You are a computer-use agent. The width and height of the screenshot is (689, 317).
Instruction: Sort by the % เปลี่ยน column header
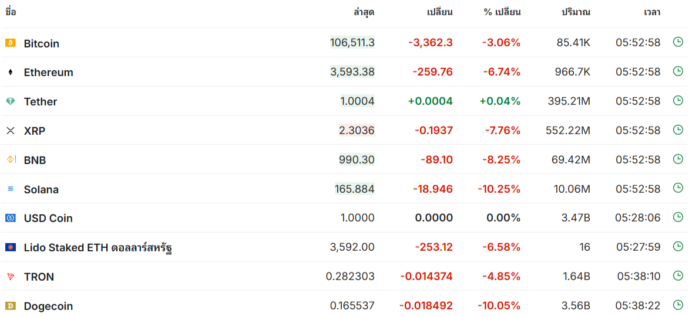(x=502, y=12)
